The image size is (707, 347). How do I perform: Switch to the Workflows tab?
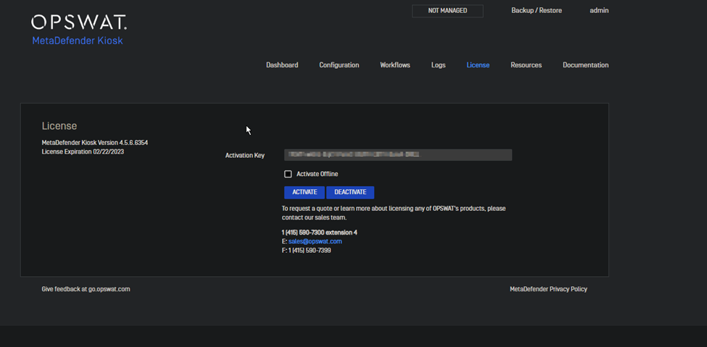395,65
